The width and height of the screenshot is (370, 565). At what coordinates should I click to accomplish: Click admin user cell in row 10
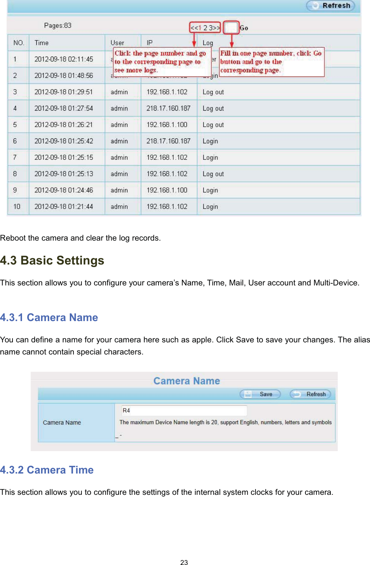pyautogui.click(x=119, y=206)
